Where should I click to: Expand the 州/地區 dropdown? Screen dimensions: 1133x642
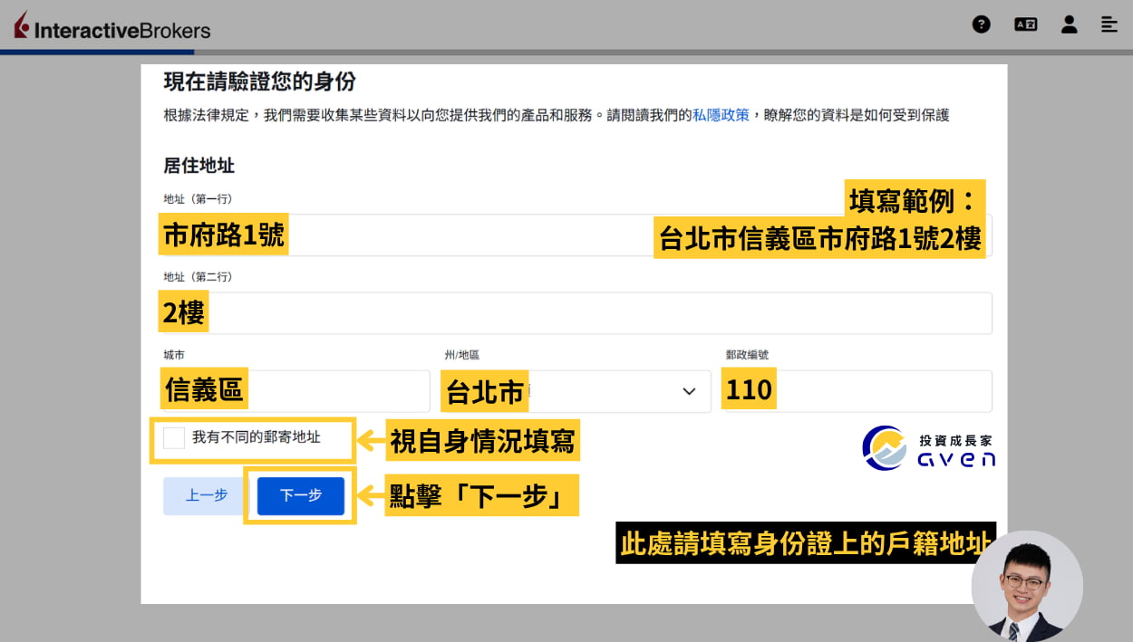point(576,391)
